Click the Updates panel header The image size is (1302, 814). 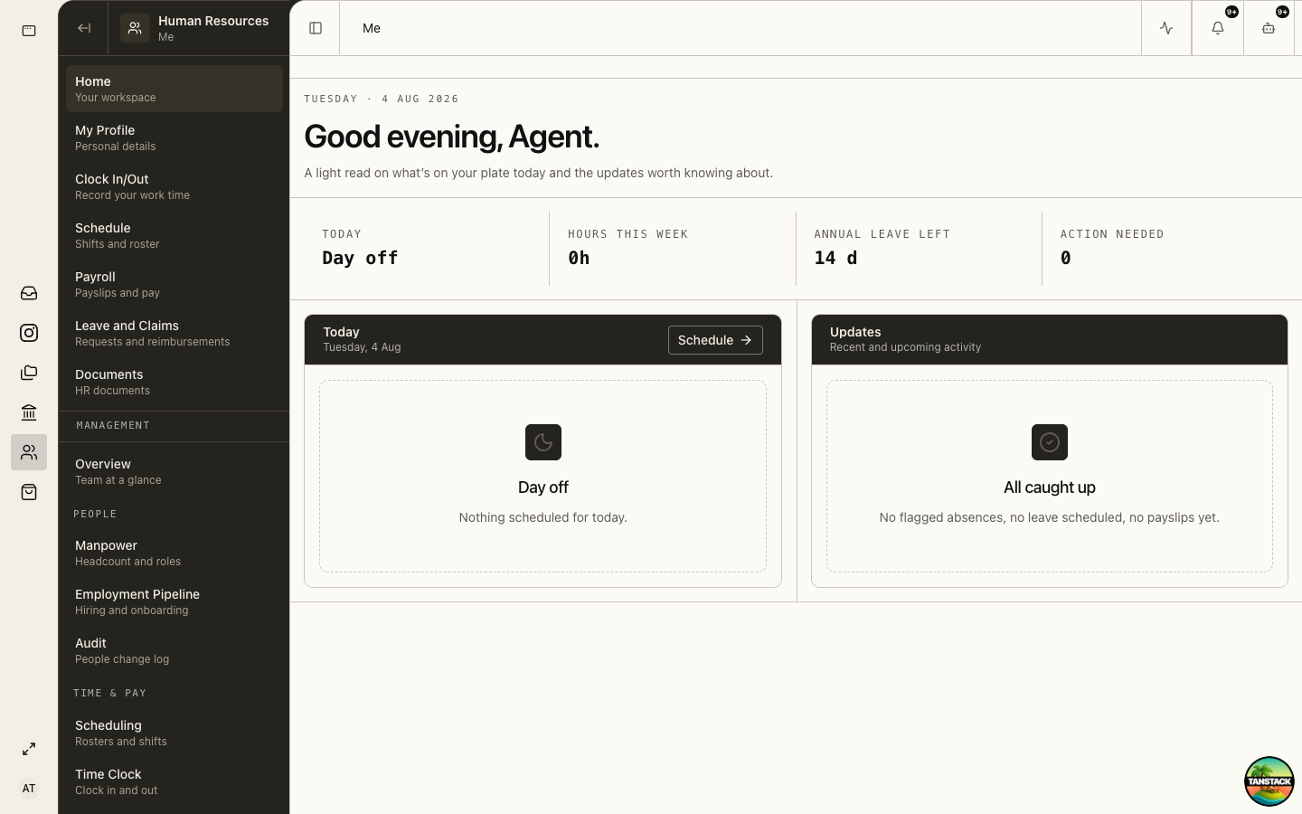[1050, 340]
